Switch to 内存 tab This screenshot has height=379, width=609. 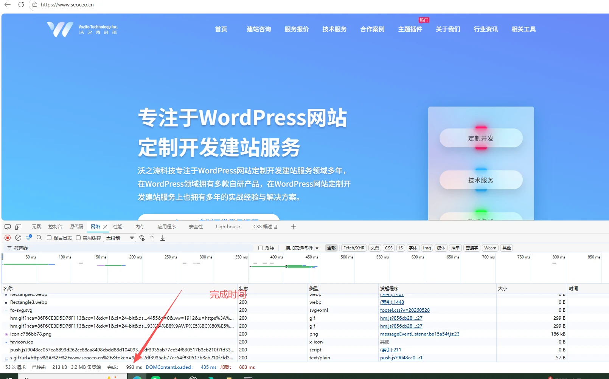(140, 227)
